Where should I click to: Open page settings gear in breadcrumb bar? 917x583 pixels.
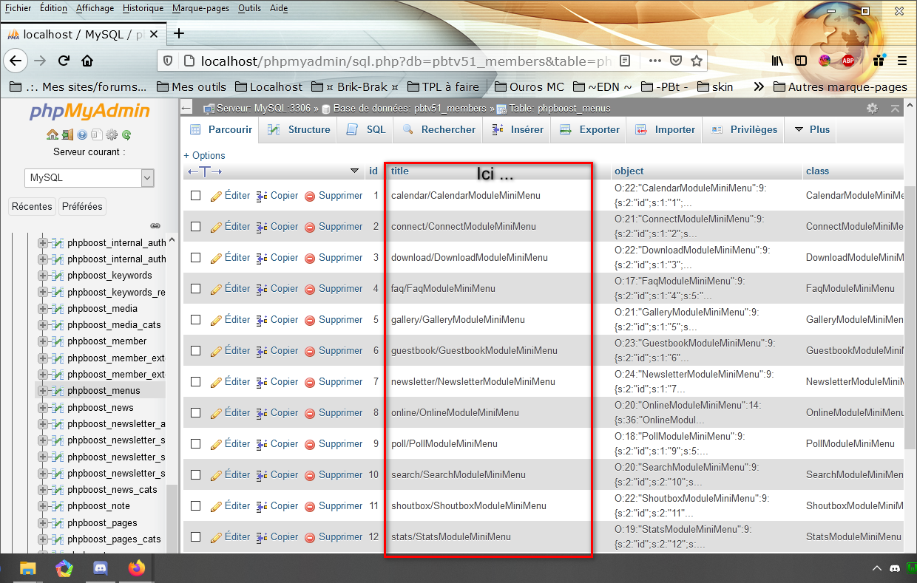(x=873, y=108)
